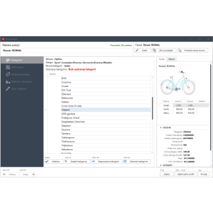Click the bicycle product image

tap(177, 83)
